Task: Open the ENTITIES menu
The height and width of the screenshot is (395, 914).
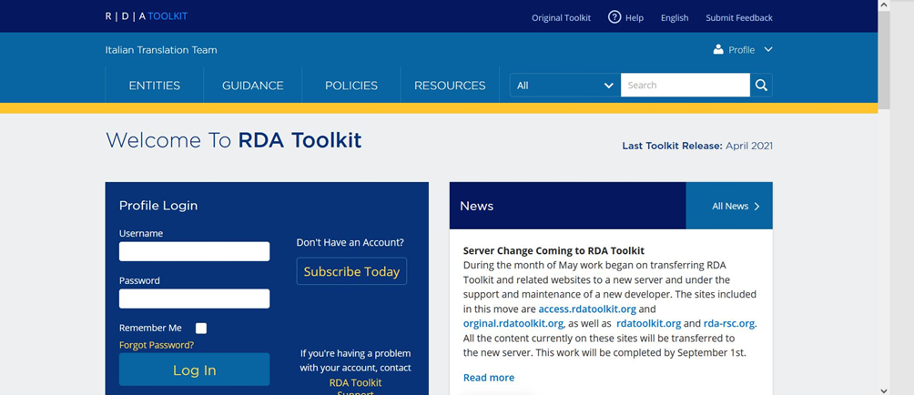Action: pyautogui.click(x=155, y=86)
